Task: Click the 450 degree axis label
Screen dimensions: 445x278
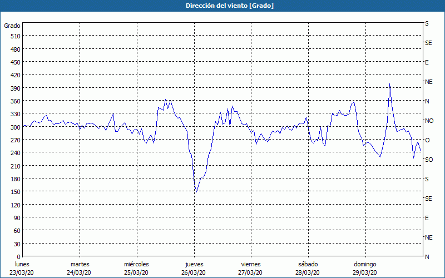Action: [x=16, y=62]
